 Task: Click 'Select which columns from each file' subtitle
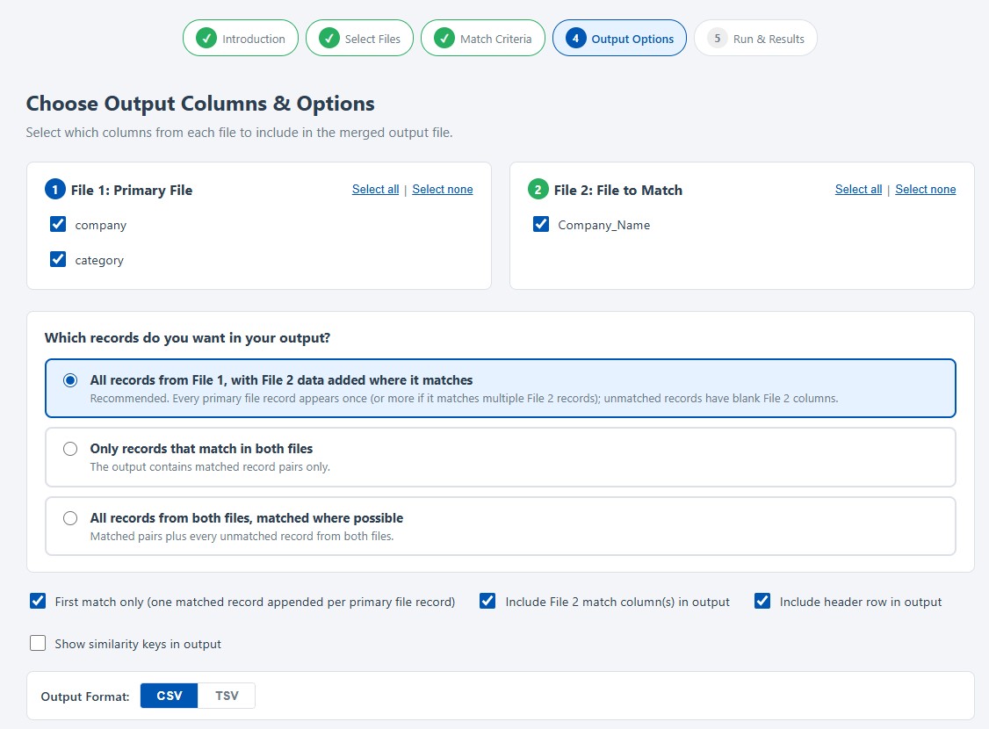(x=239, y=133)
